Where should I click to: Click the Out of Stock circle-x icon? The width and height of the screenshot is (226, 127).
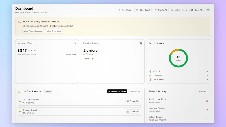tap(150, 80)
